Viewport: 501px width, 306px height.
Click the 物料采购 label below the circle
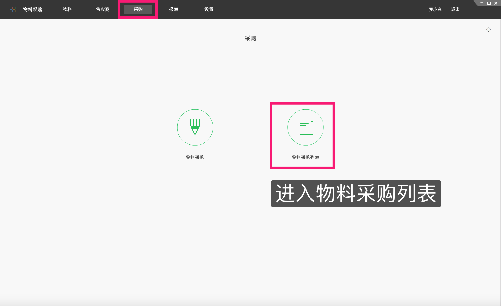pos(195,157)
